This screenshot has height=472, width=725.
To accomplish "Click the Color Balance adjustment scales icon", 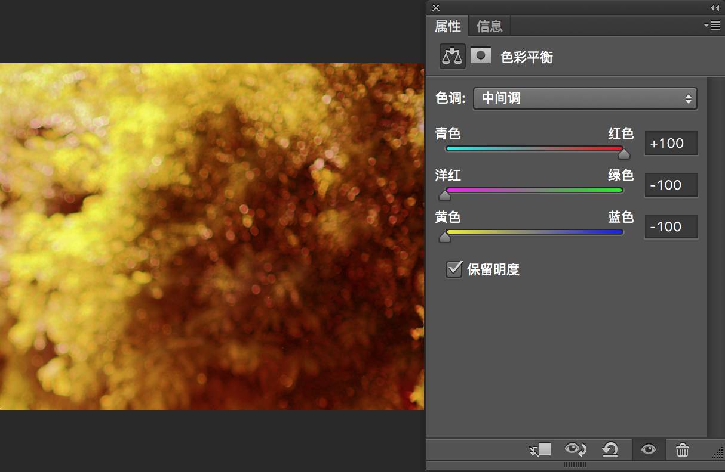I will (453, 57).
